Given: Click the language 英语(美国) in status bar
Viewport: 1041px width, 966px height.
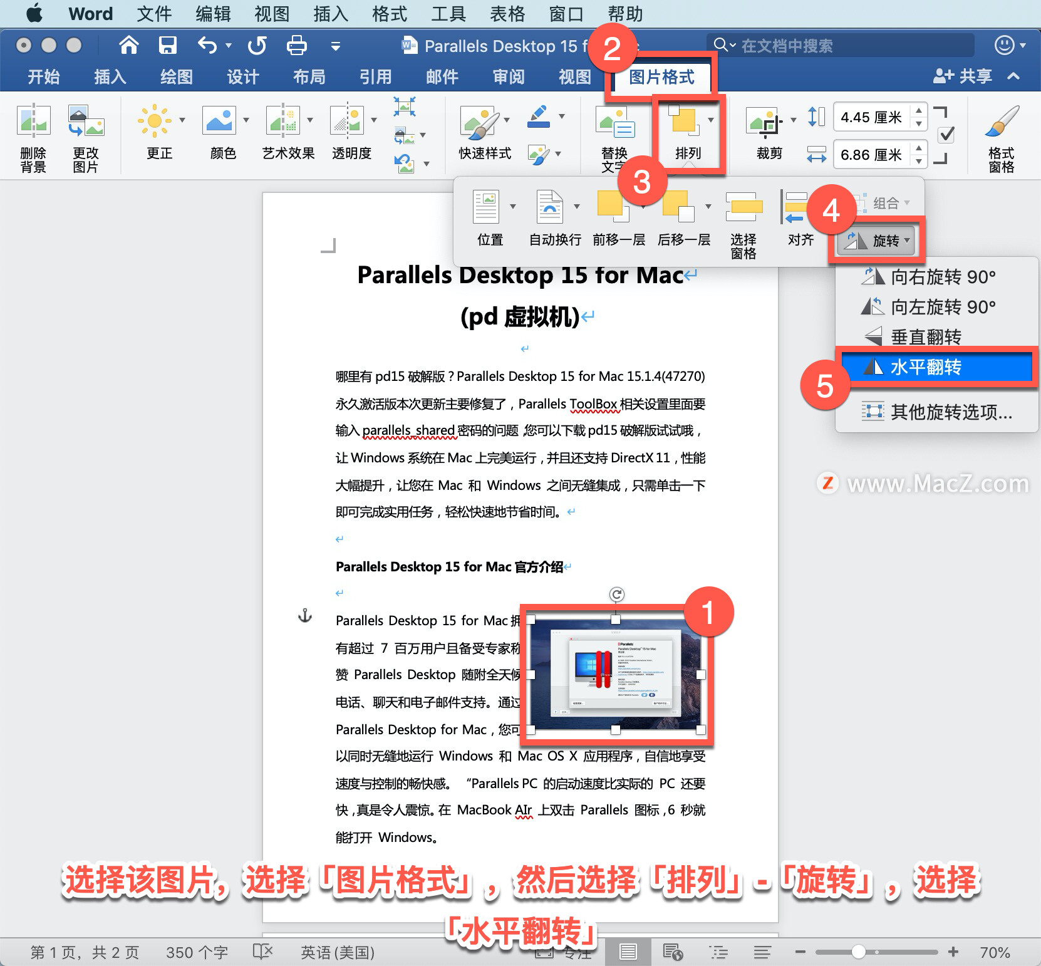Looking at the screenshot, I should (338, 953).
